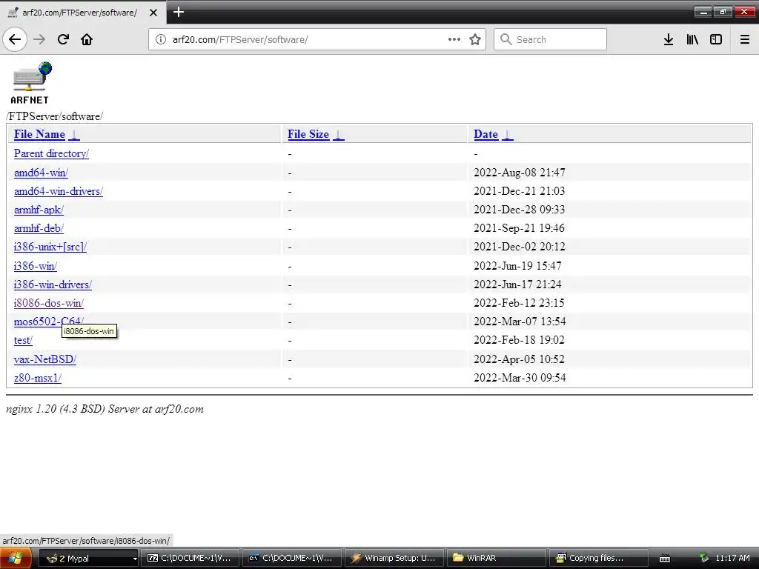
Task: Click File Size descending arrow
Action: click(338, 135)
